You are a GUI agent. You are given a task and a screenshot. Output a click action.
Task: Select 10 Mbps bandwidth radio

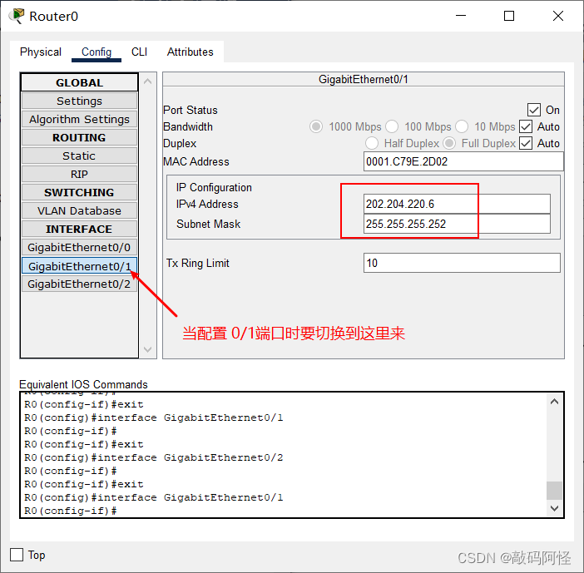pyautogui.click(x=462, y=126)
